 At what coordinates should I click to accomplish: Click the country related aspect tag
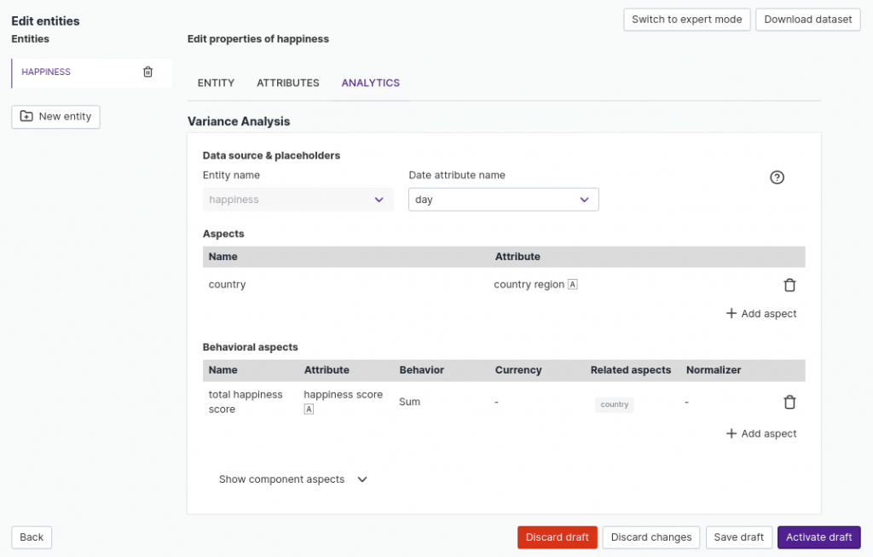click(614, 404)
